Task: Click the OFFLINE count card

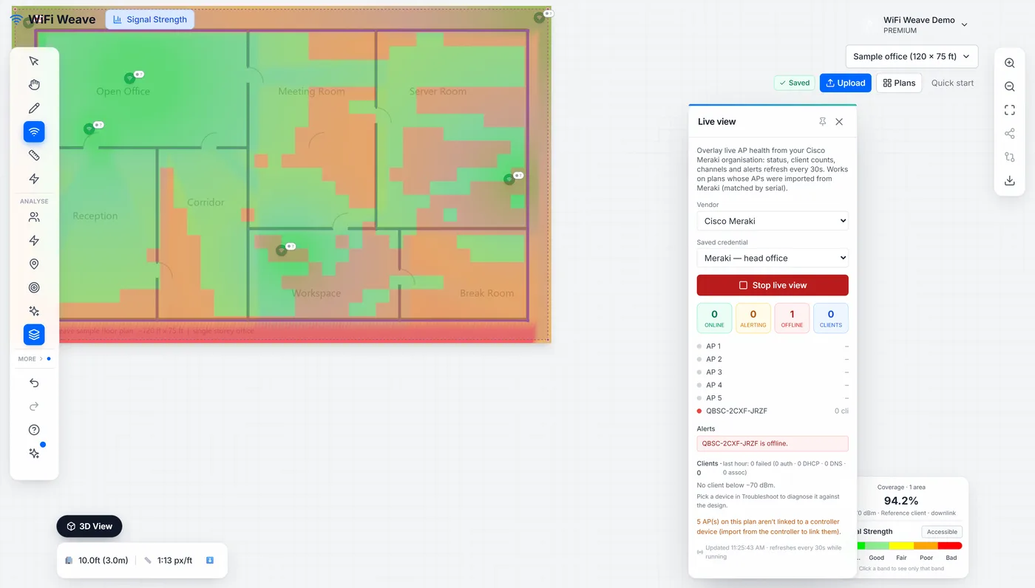Action: point(792,318)
